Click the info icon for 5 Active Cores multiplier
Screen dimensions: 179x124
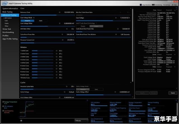56,63
